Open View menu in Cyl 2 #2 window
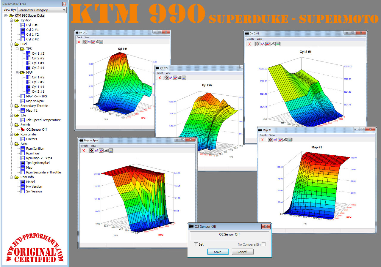 168,73
